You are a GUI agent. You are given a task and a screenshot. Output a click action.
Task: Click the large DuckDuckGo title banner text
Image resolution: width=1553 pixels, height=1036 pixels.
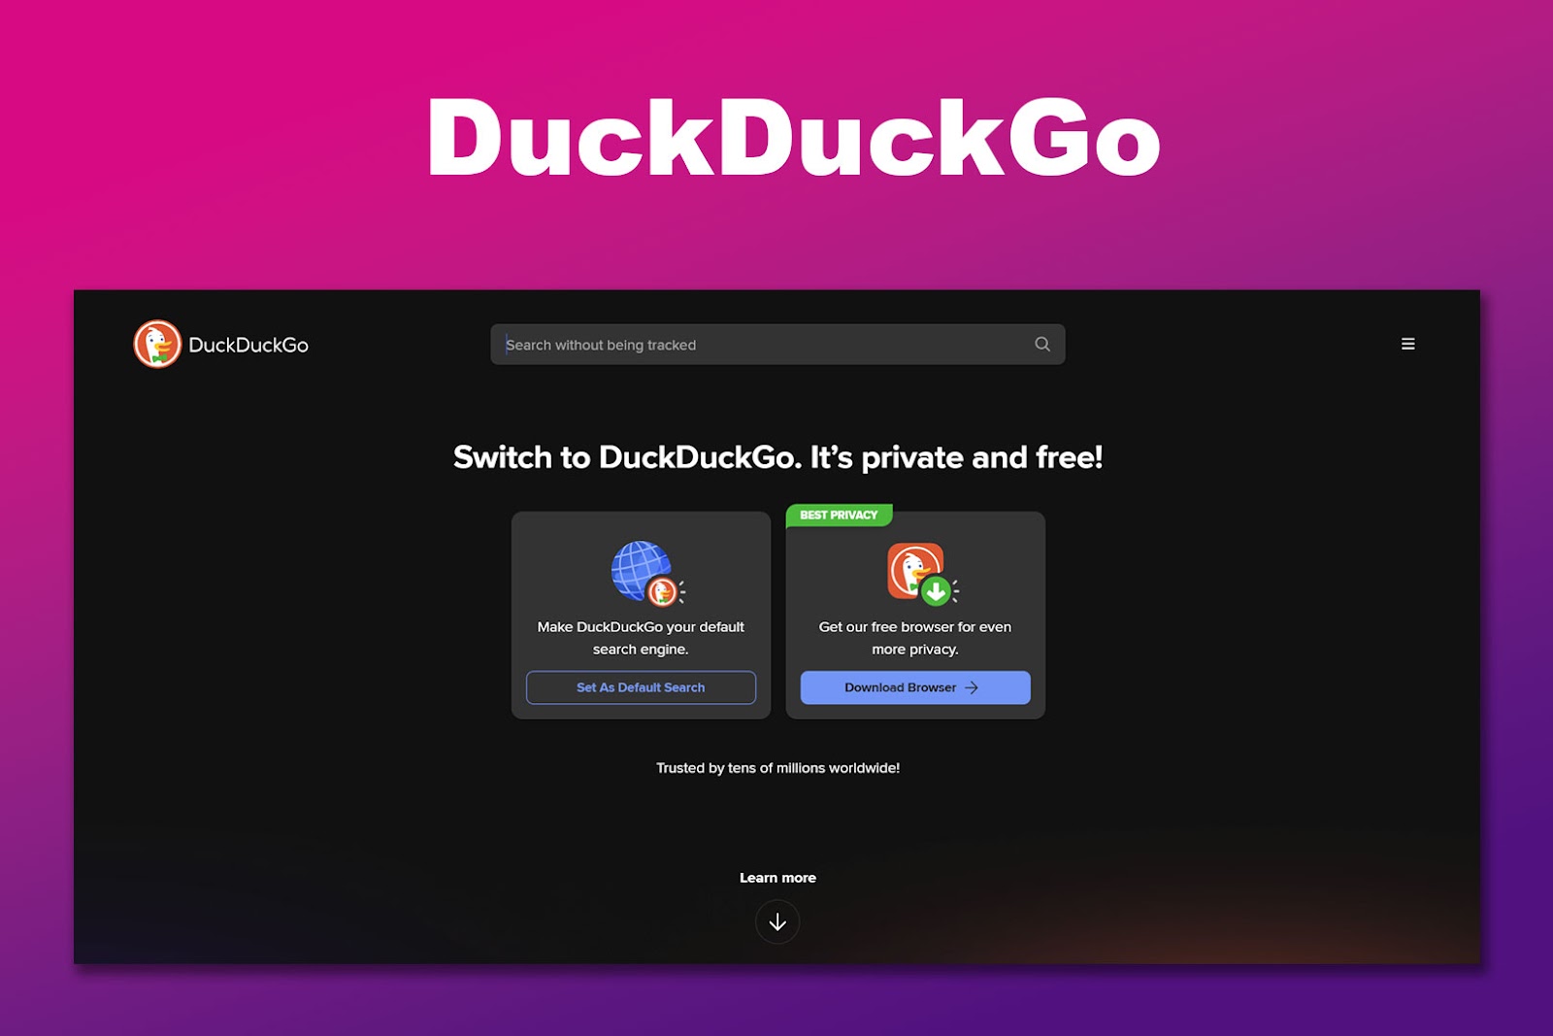point(793,137)
